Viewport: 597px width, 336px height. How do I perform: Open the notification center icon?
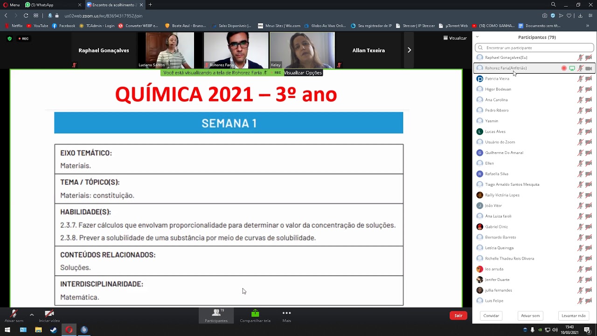588,330
